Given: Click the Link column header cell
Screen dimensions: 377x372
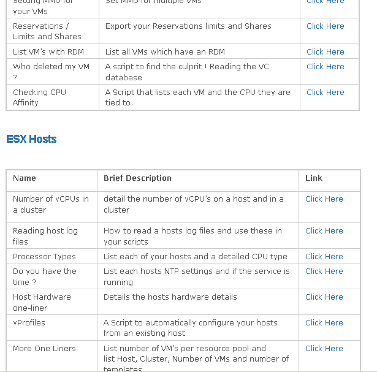Looking at the screenshot, I should [x=314, y=178].
